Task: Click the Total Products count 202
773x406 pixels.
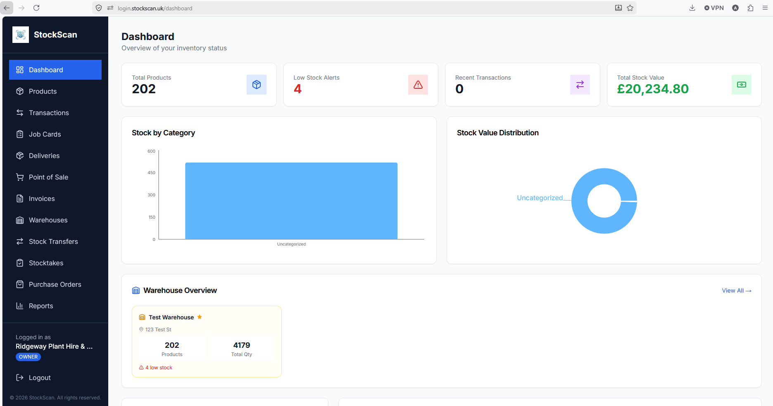Action: [144, 89]
